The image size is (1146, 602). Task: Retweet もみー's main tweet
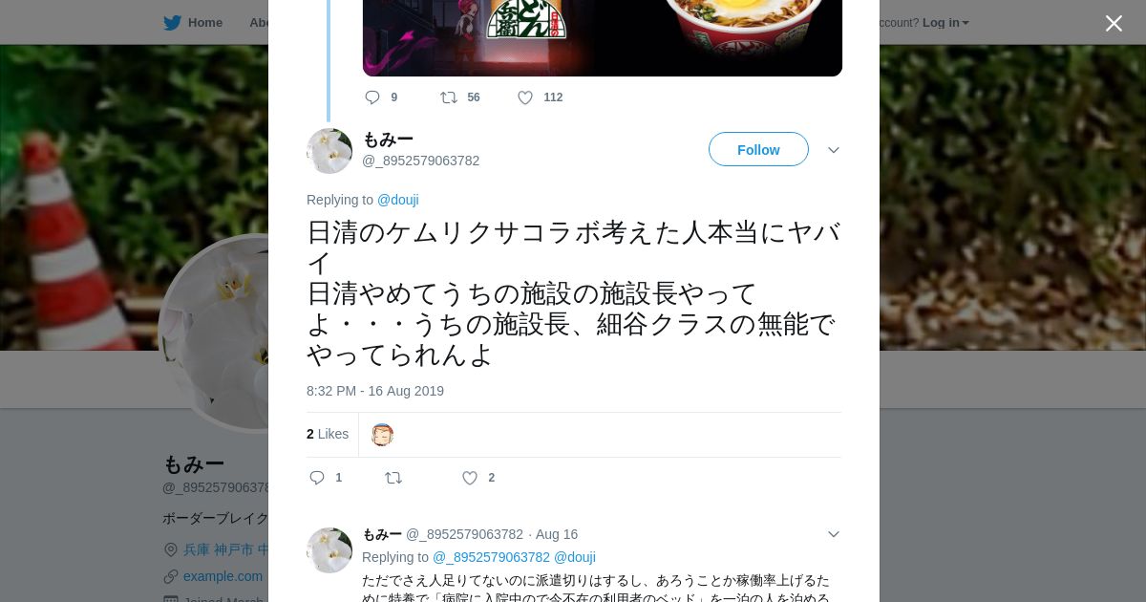(x=393, y=478)
